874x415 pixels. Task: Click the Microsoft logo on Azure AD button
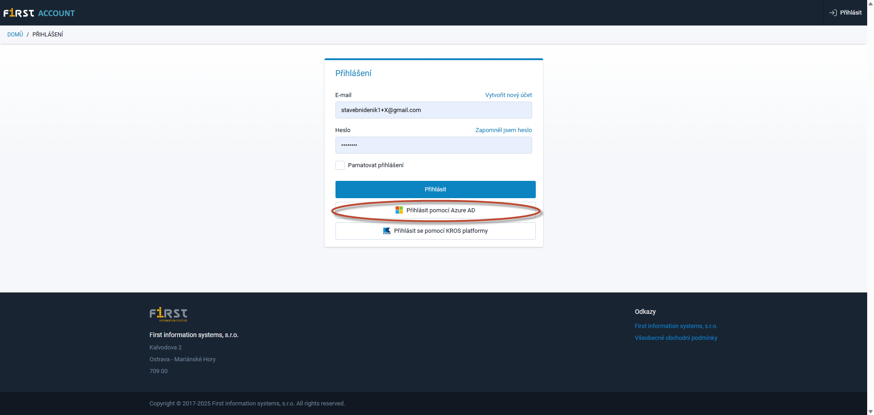pos(399,210)
